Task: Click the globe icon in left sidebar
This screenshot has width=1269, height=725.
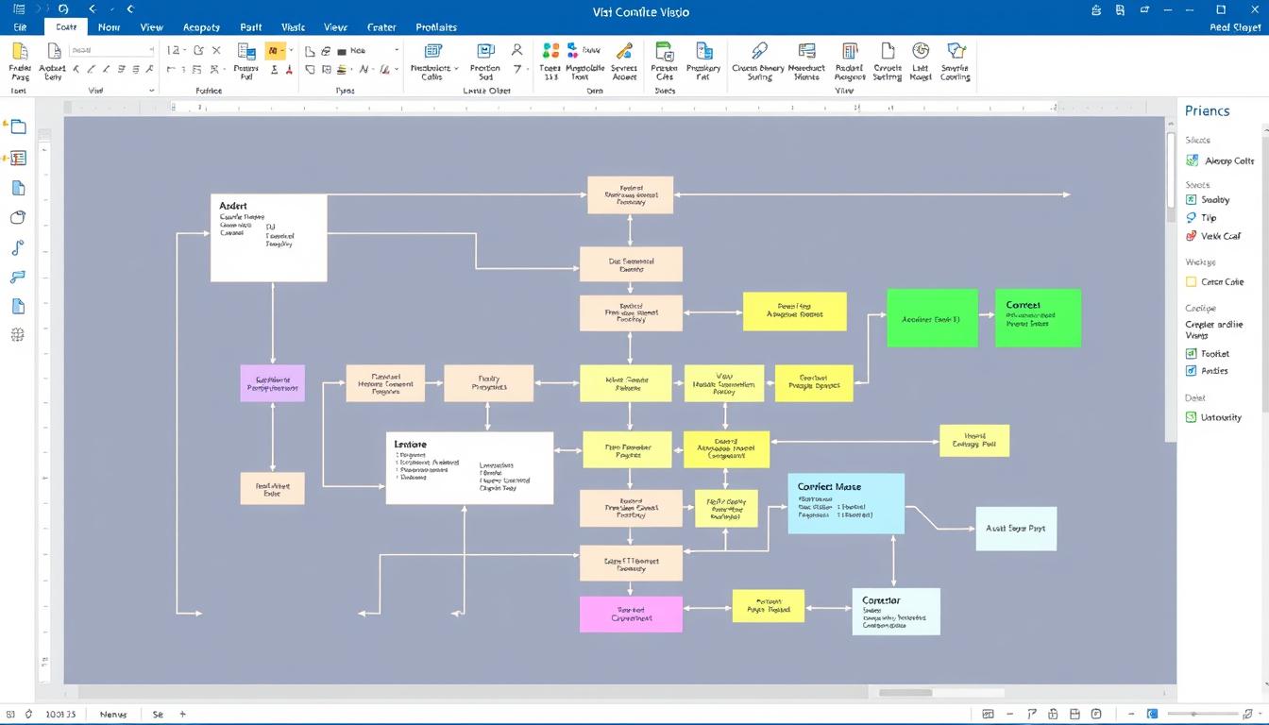Action: pyautogui.click(x=18, y=334)
